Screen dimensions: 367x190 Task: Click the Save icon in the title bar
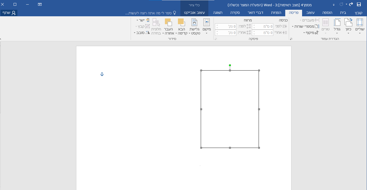click(x=359, y=4)
